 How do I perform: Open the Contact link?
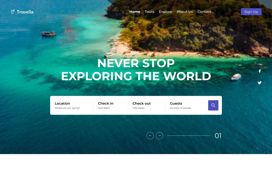coord(204,12)
